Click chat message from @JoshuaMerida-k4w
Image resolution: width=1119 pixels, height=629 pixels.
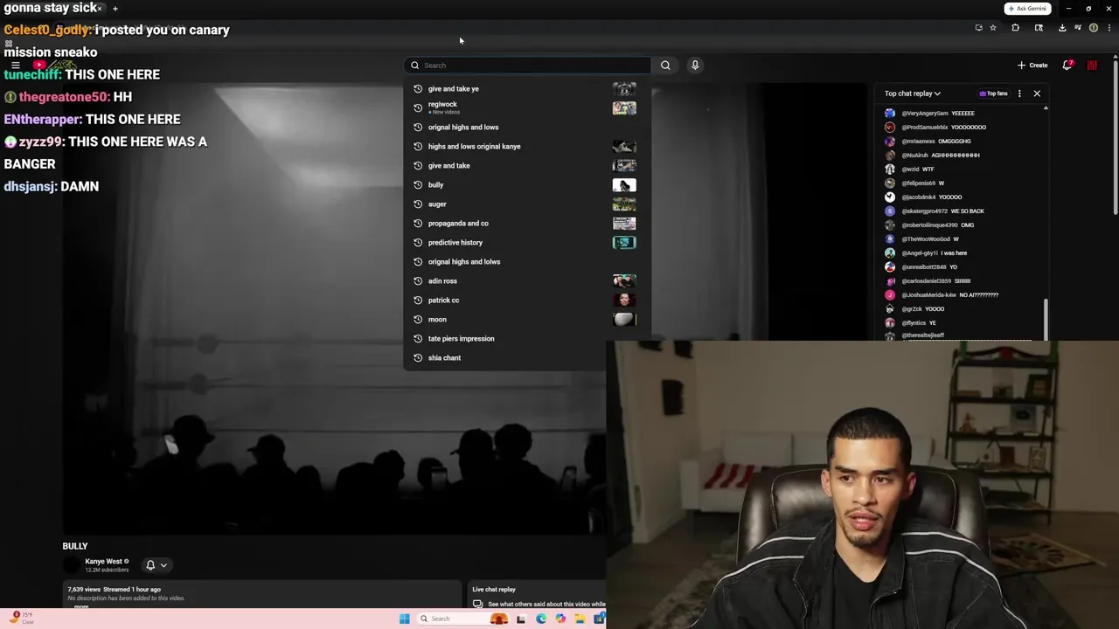click(978, 294)
